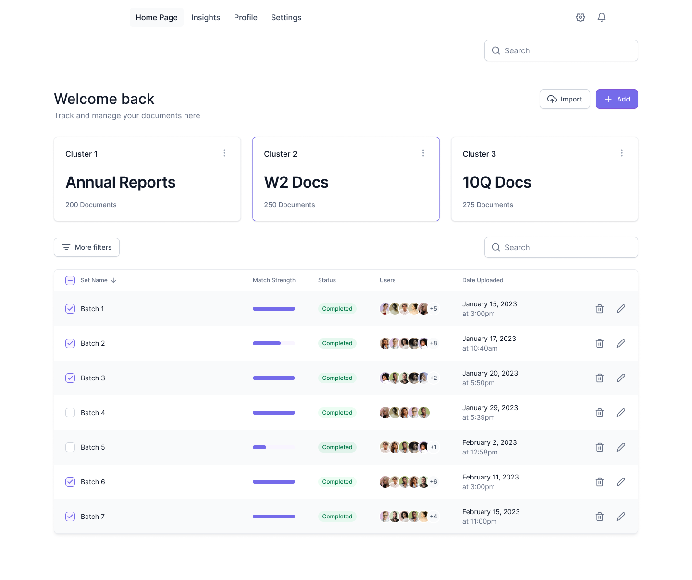Image resolution: width=692 pixels, height=580 pixels.
Task: Focus the top header Search field
Action: (561, 50)
